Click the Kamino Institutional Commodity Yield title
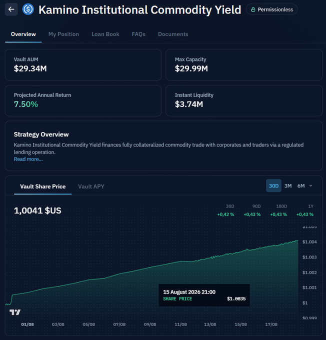The height and width of the screenshot is (340, 326). point(140,10)
